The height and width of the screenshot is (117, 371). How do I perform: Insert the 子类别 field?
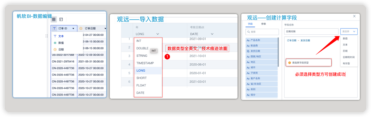tap(261, 73)
